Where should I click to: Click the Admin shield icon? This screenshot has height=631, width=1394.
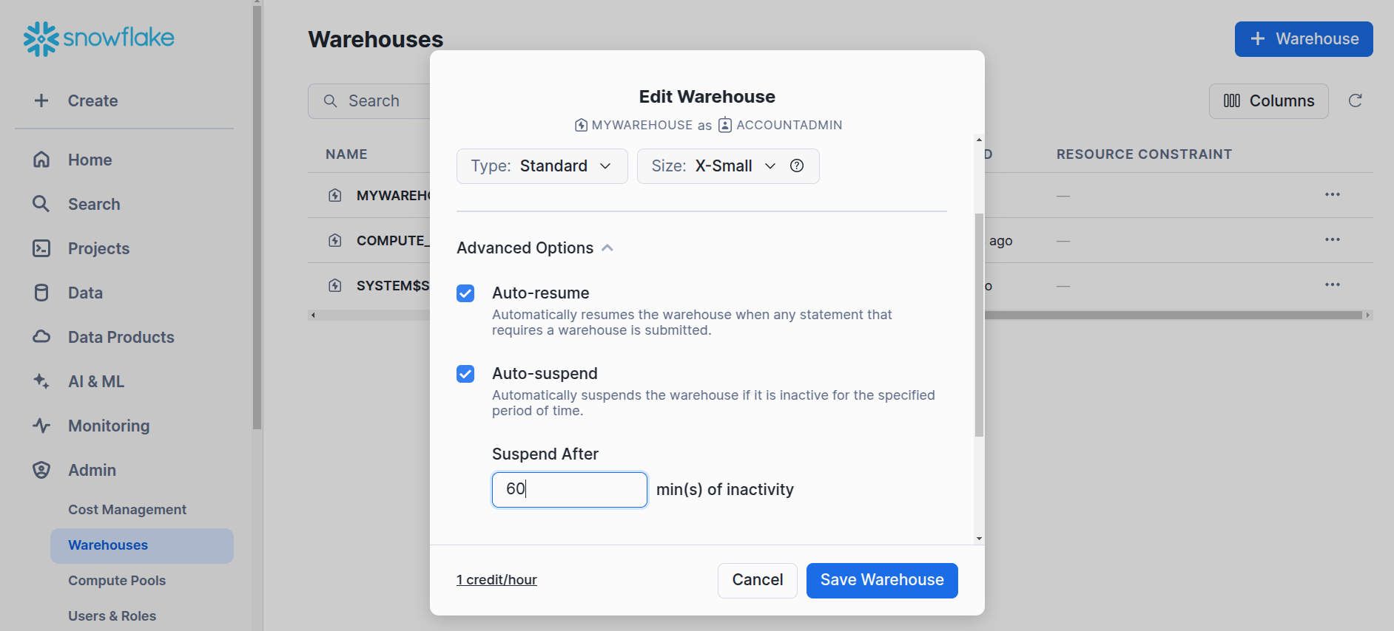click(41, 470)
